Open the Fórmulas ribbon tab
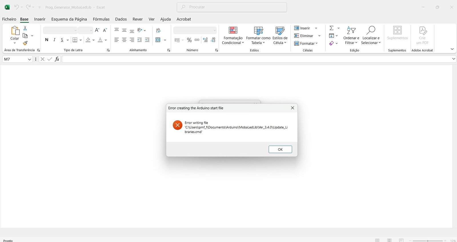The height and width of the screenshot is (242, 457). point(101,19)
